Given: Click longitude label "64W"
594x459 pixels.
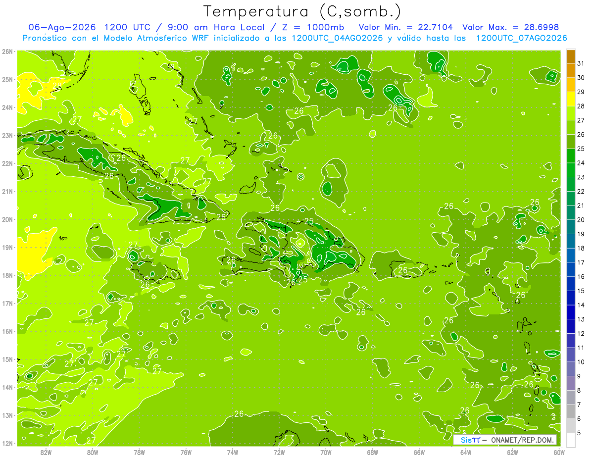Looking at the screenshot, I should (x=466, y=452).
